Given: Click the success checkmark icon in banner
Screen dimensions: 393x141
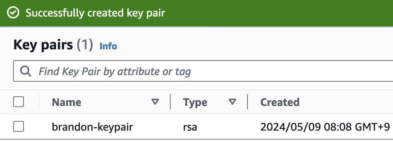Looking at the screenshot, I should [x=13, y=13].
